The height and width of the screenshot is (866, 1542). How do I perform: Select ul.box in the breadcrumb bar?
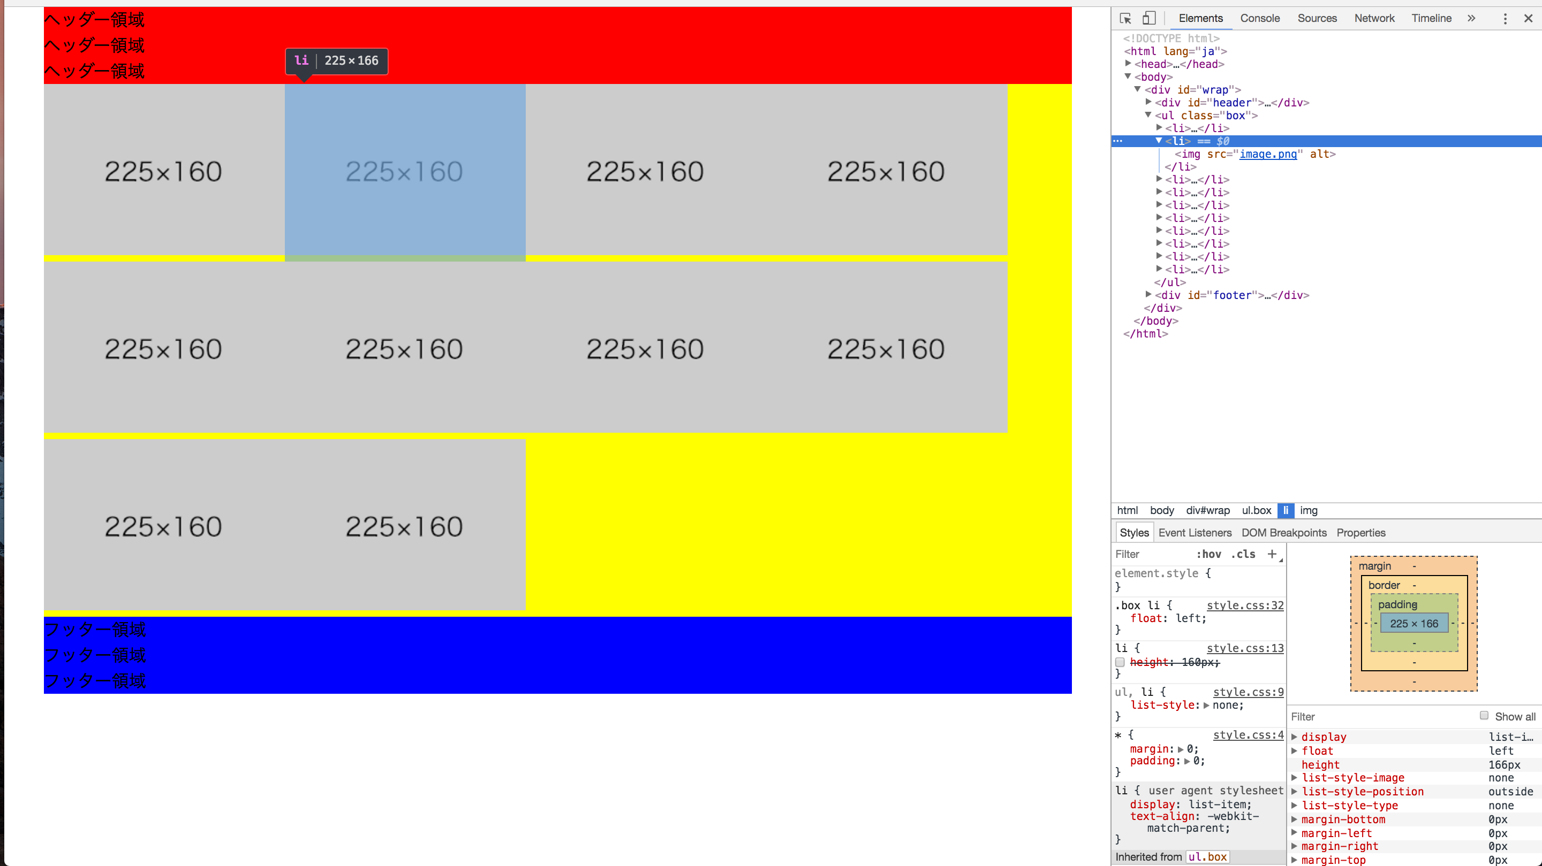coord(1257,510)
